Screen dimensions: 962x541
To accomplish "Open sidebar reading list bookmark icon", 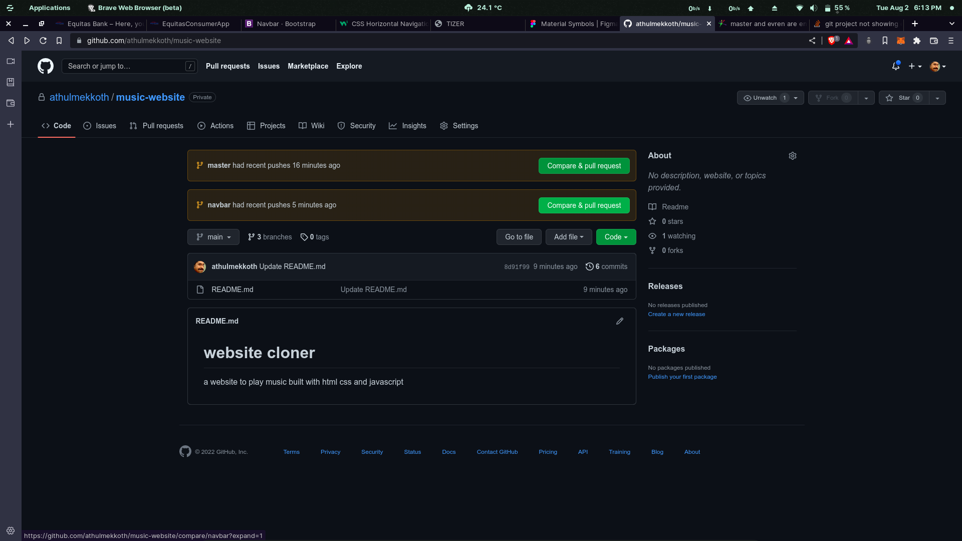I will point(11,82).
